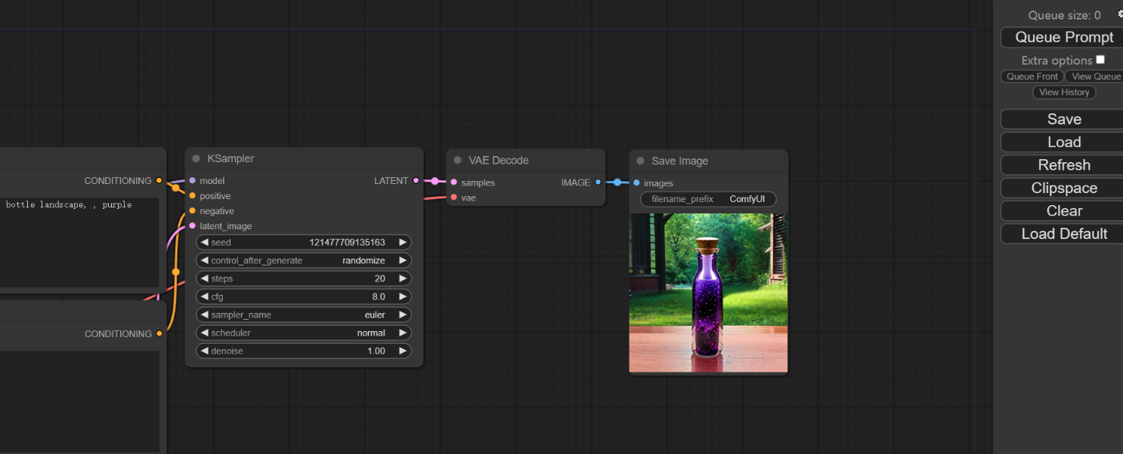Open the sampler_name euler dropdown

point(304,315)
